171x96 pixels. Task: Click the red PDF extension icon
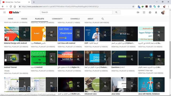[146, 6]
